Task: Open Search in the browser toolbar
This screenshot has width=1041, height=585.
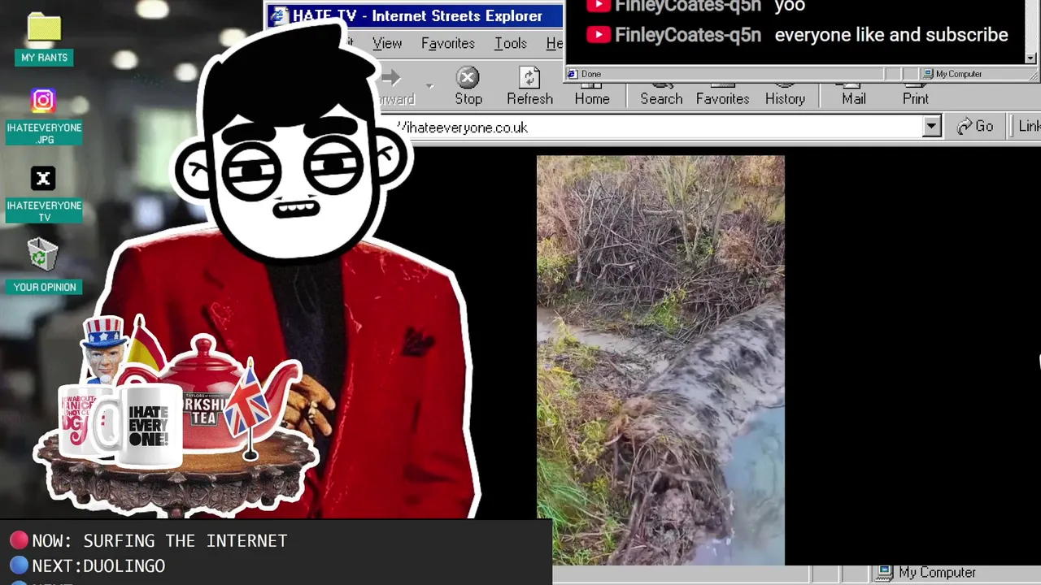Action: tap(661, 92)
